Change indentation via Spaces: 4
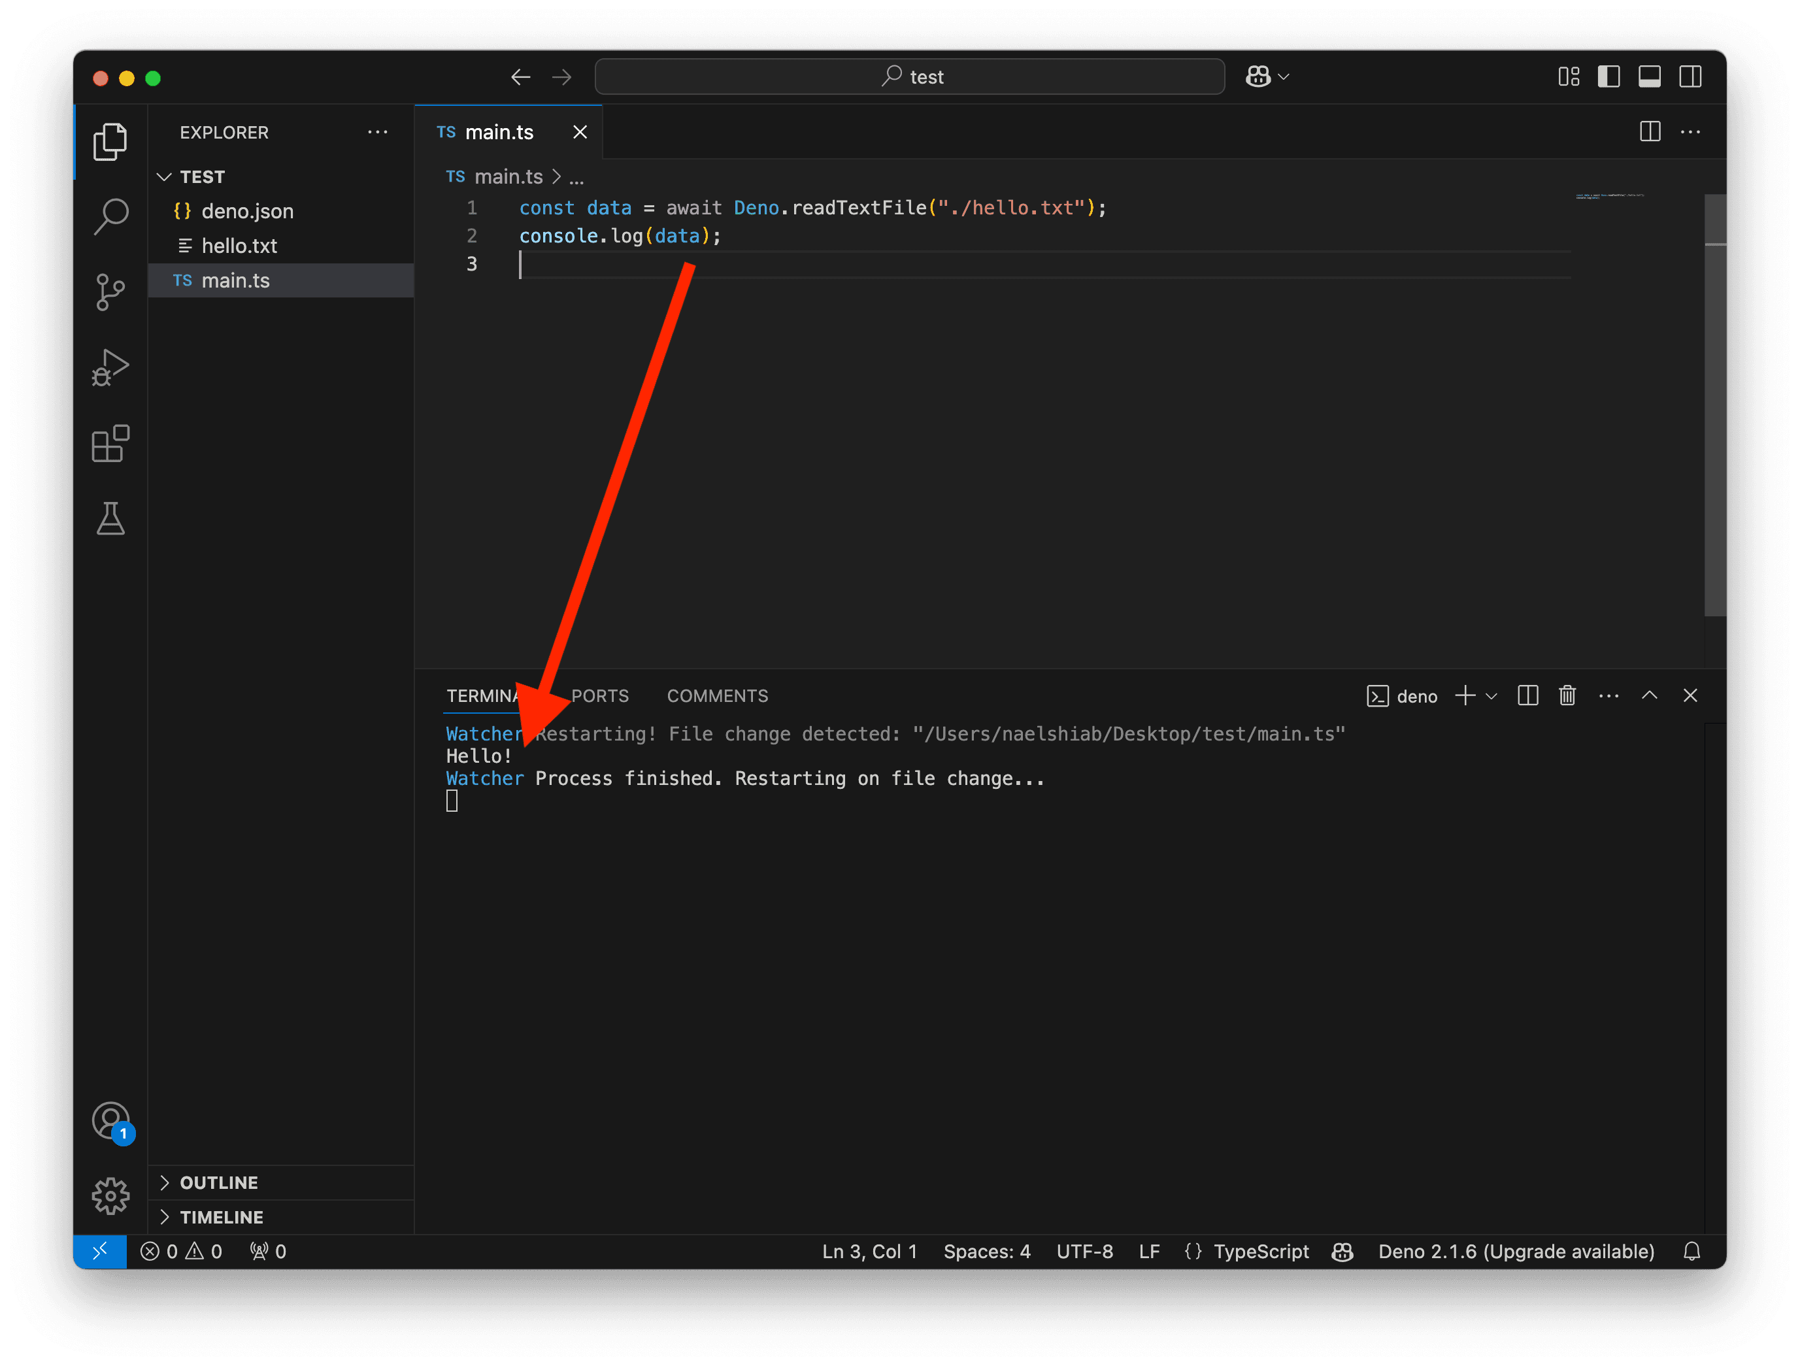 986,1251
